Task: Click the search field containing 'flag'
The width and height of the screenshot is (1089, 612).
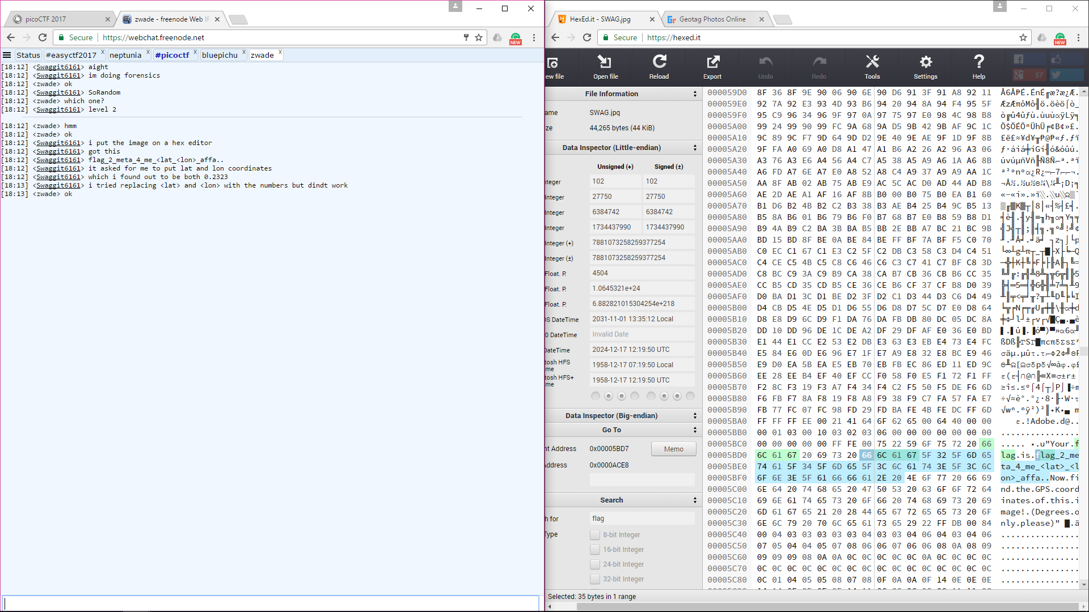Action: tap(642, 518)
